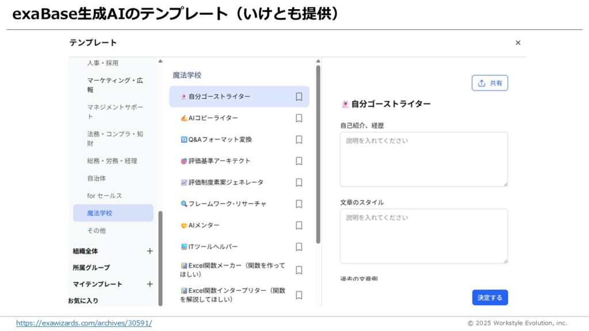Select the 人事・採用 category
This screenshot has width=589, height=331.
coord(102,63)
